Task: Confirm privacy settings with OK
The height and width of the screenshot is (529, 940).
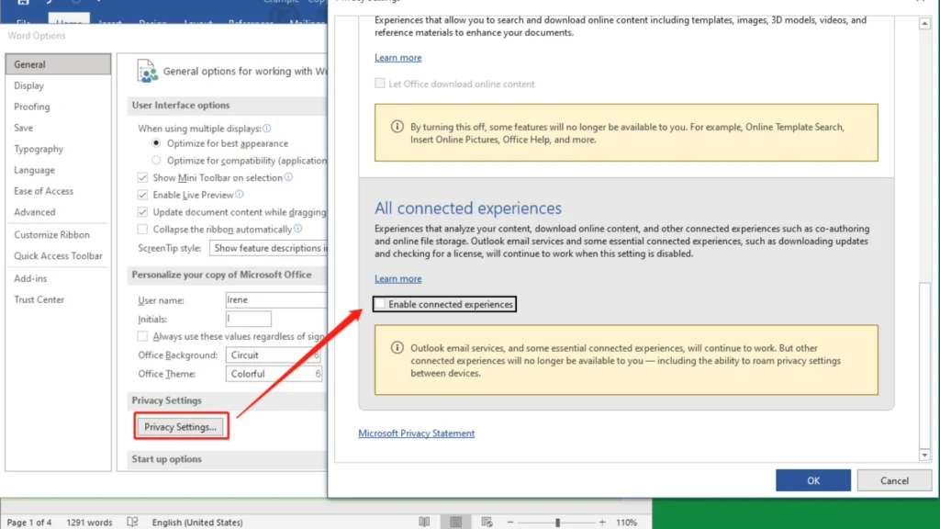Action: [812, 479]
